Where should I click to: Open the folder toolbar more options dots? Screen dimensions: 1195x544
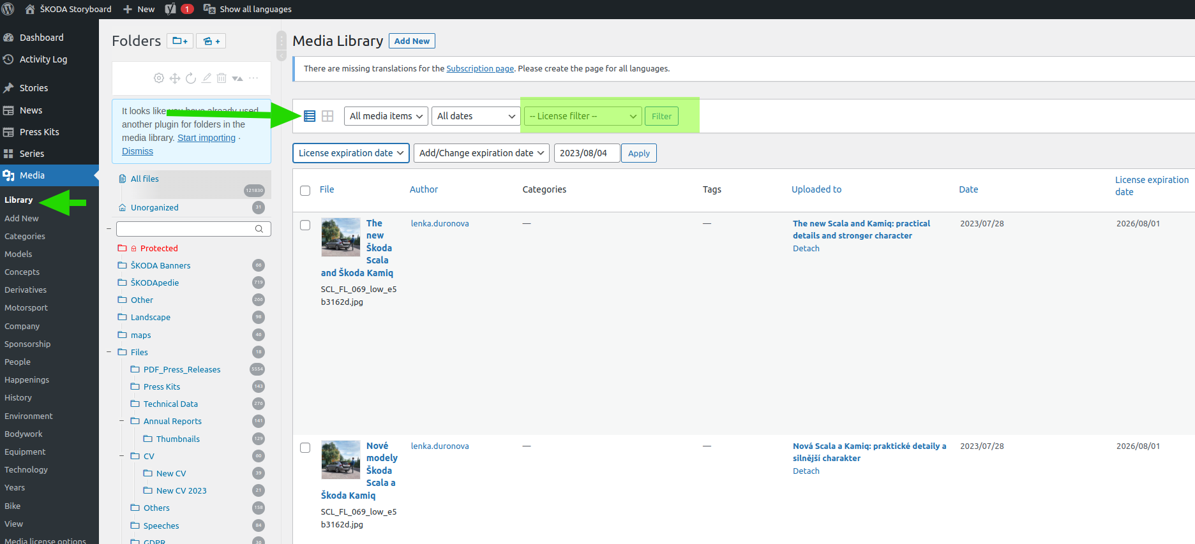coord(253,78)
